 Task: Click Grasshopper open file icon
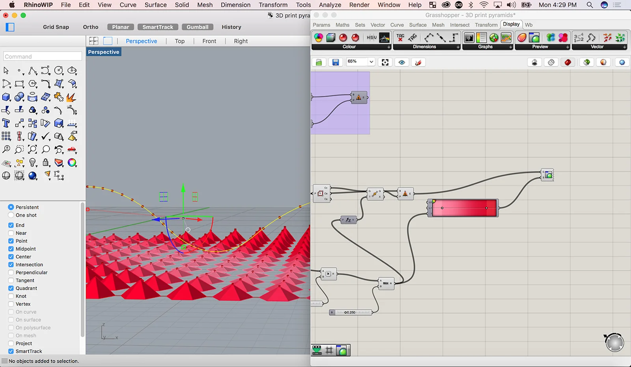[x=319, y=62]
